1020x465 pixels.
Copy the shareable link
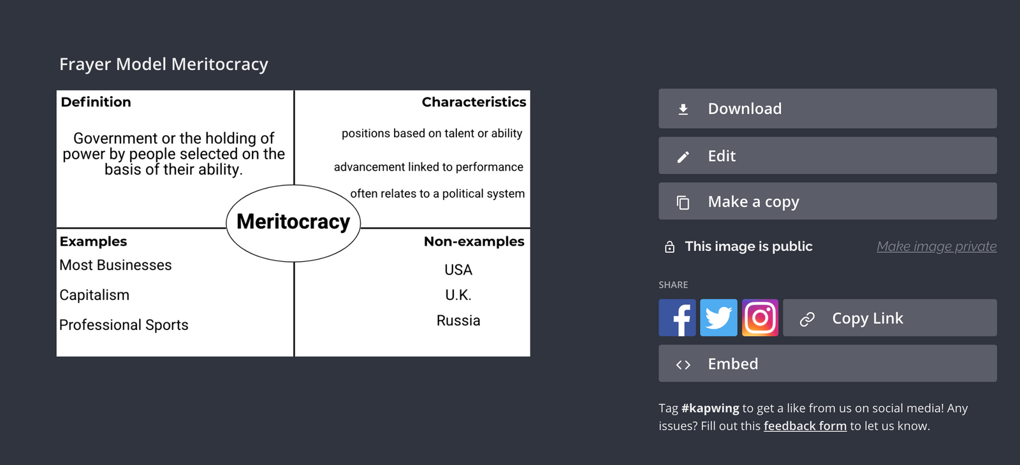(889, 318)
